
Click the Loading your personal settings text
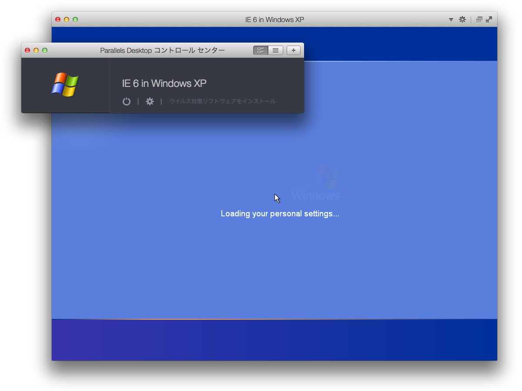(x=280, y=214)
